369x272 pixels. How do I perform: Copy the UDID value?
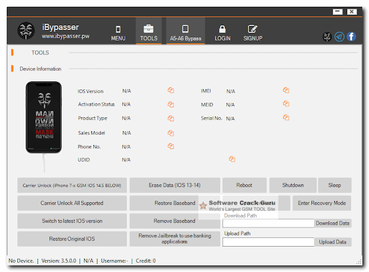[x=232, y=159]
